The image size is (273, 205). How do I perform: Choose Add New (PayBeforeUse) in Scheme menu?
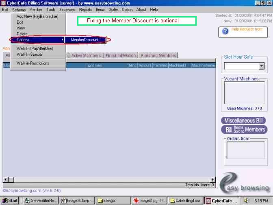pos(37,16)
